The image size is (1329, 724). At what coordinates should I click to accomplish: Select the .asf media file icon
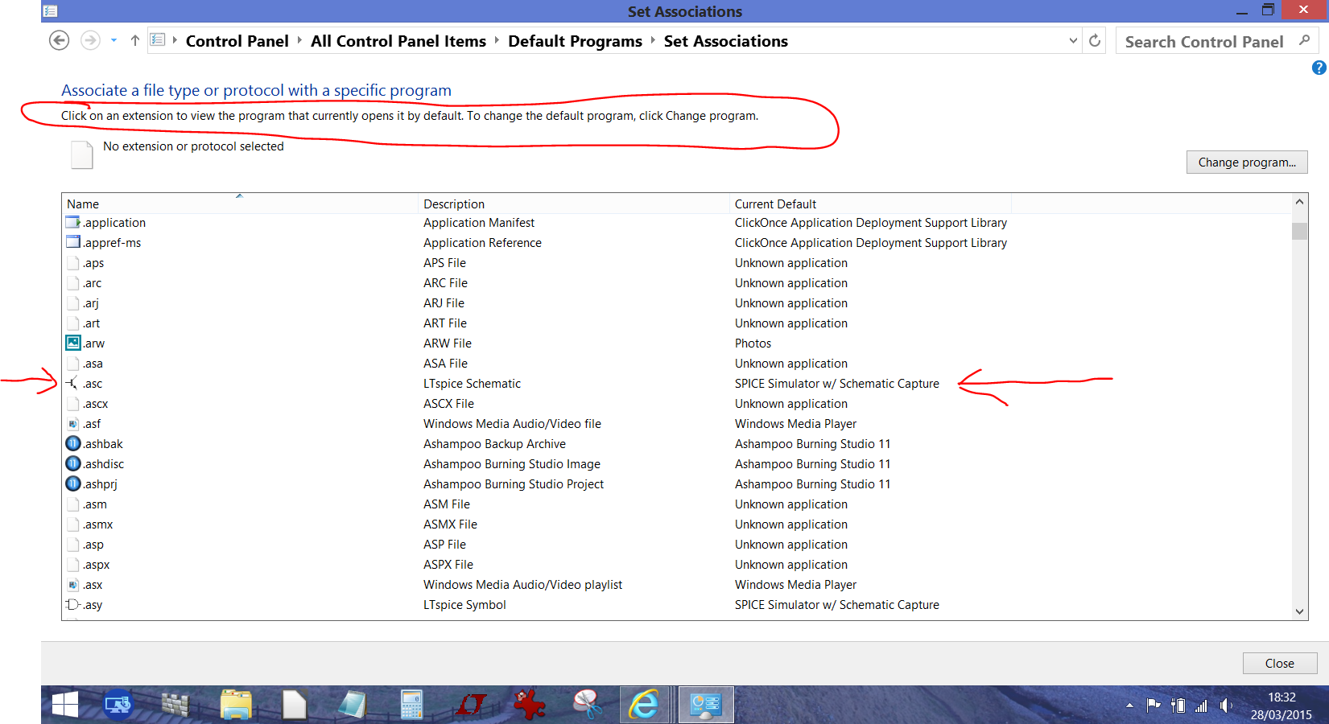point(73,424)
